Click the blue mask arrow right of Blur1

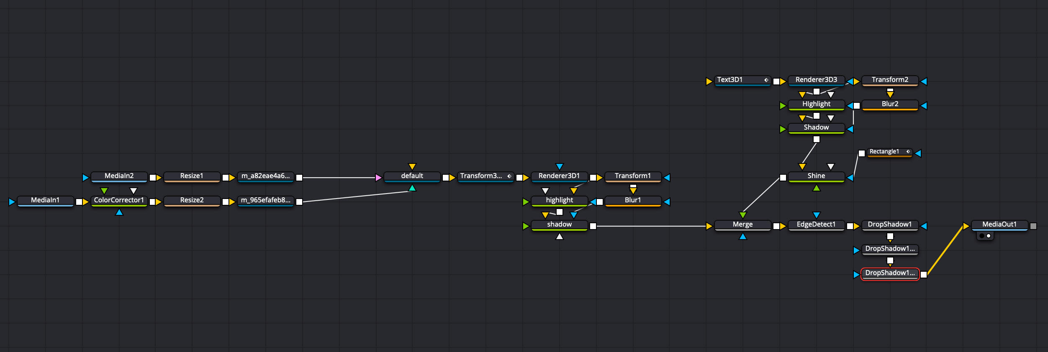667,202
